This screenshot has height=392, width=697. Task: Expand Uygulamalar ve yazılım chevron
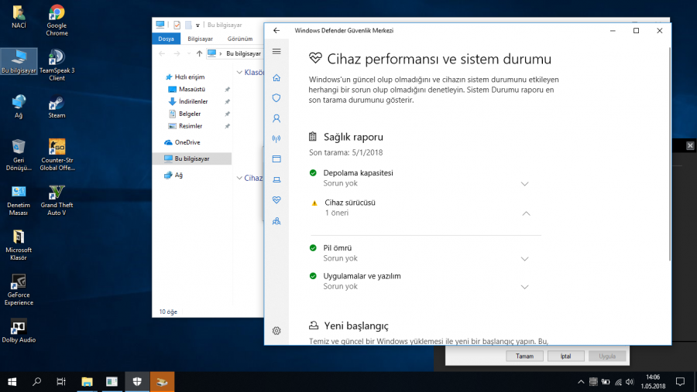click(x=524, y=287)
